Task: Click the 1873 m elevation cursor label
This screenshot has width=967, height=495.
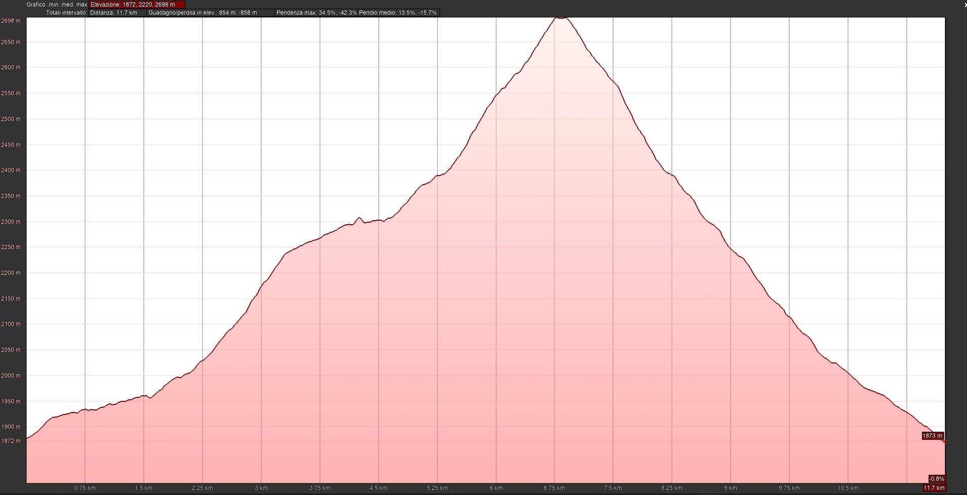Action: pyautogui.click(x=933, y=436)
